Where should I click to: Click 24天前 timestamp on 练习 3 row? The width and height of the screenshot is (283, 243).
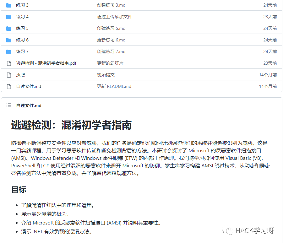(x=270, y=5)
